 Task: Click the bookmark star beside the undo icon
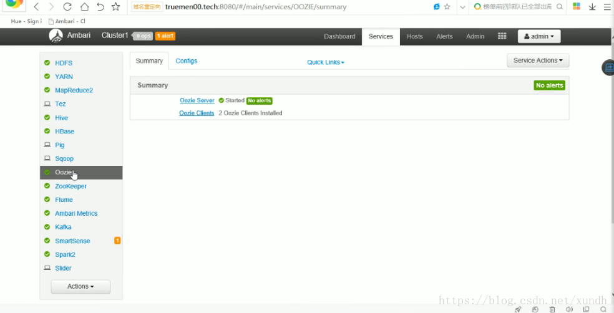coord(115,7)
